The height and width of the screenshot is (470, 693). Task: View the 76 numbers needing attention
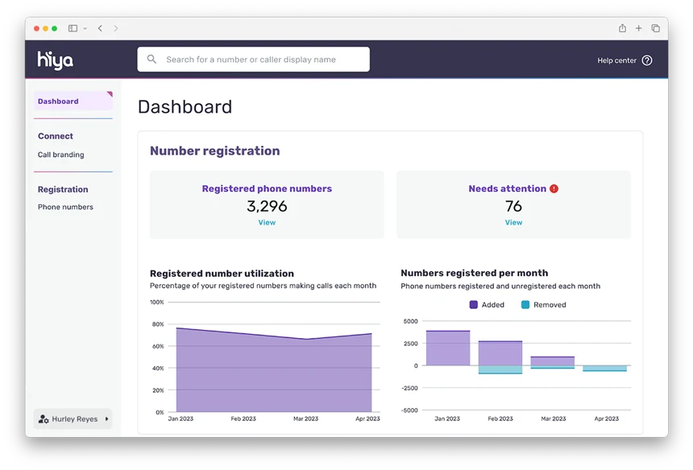click(513, 222)
